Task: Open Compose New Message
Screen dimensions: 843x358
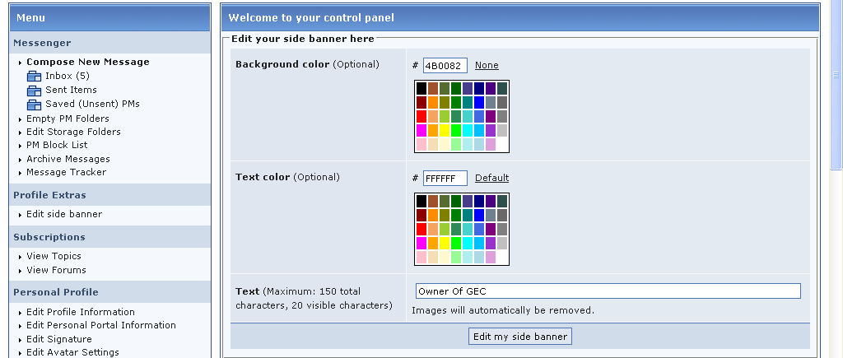Action: click(x=87, y=62)
